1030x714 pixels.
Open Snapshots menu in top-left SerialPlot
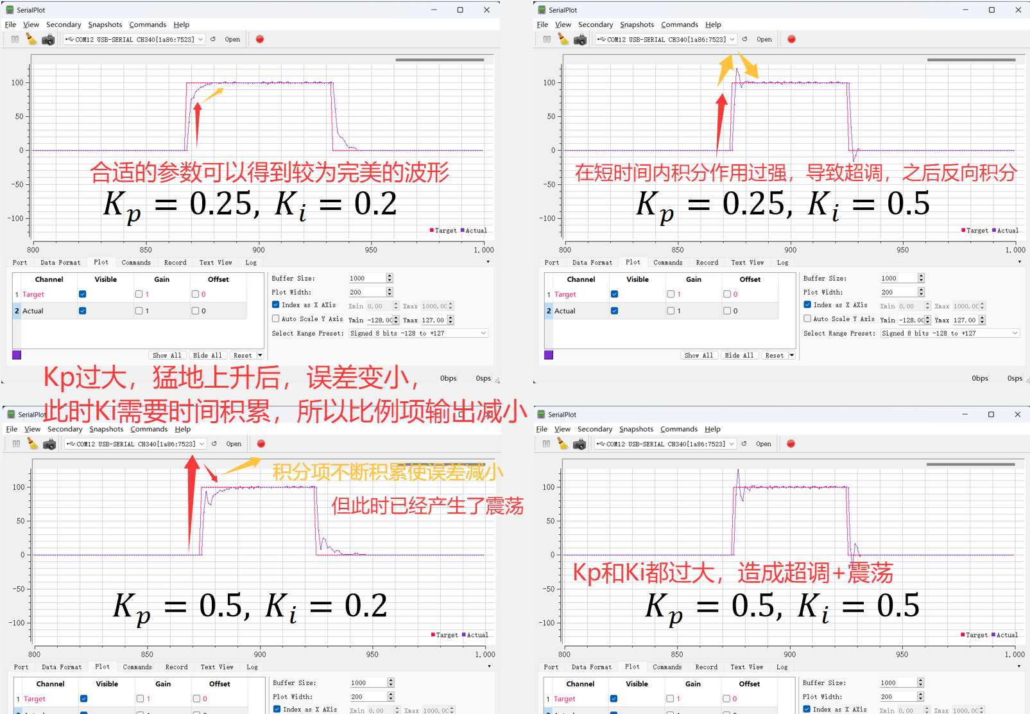tap(105, 24)
